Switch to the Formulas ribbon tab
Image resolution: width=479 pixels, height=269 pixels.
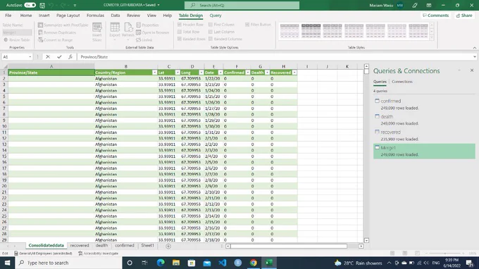click(95, 15)
